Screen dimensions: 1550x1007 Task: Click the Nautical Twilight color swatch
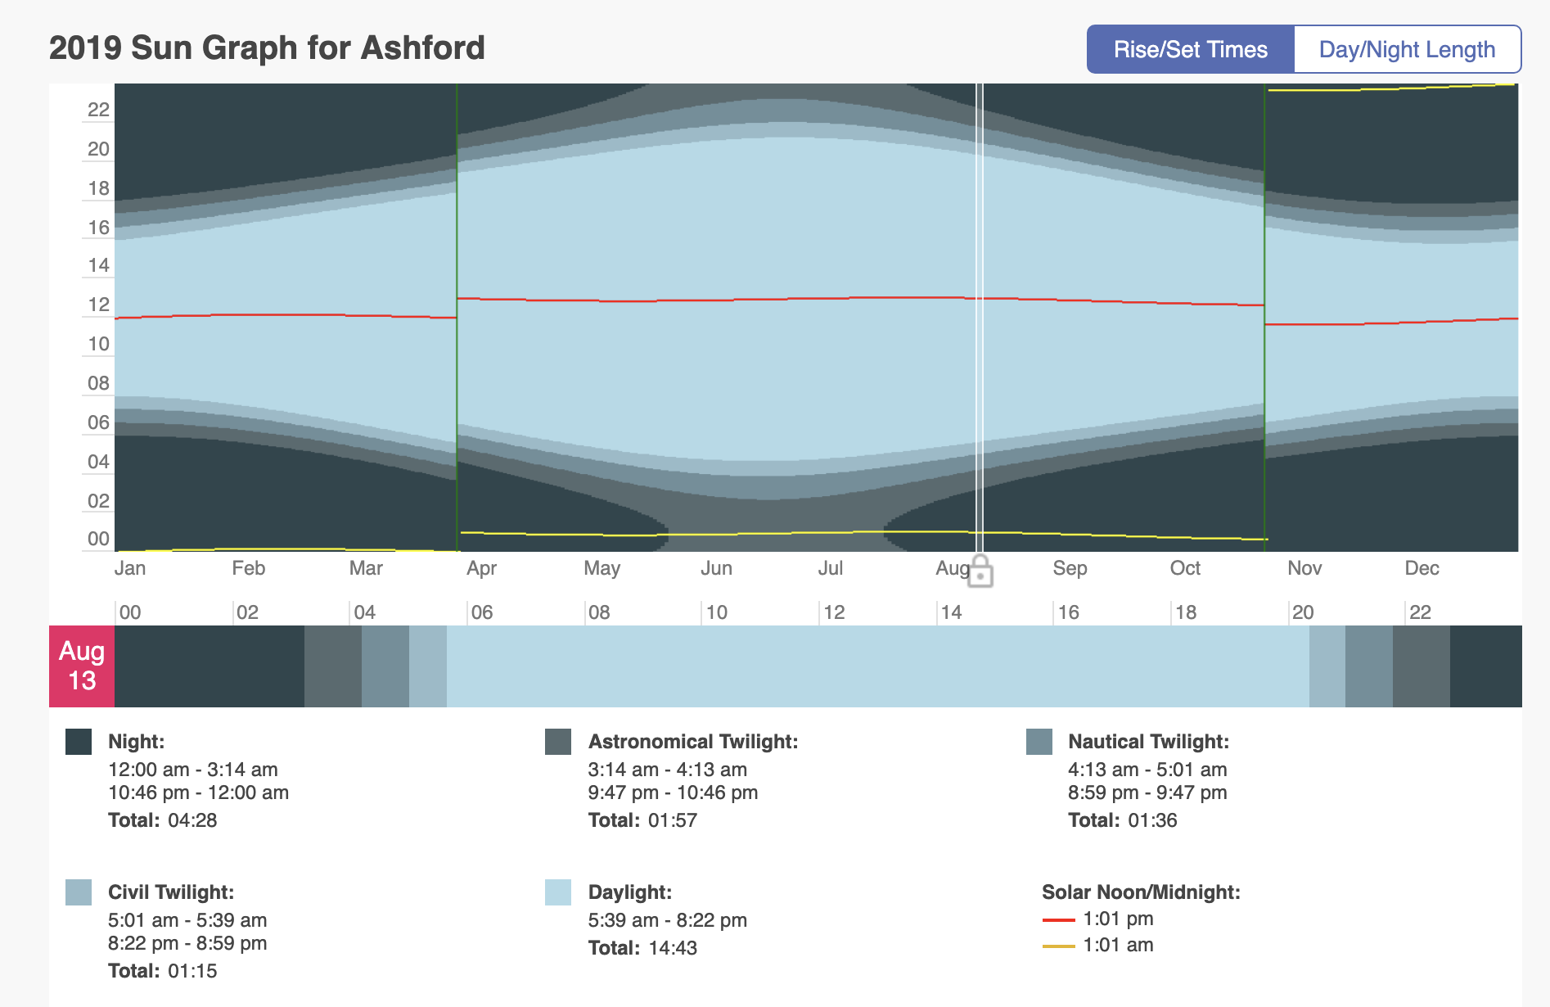pyautogui.click(x=1039, y=742)
